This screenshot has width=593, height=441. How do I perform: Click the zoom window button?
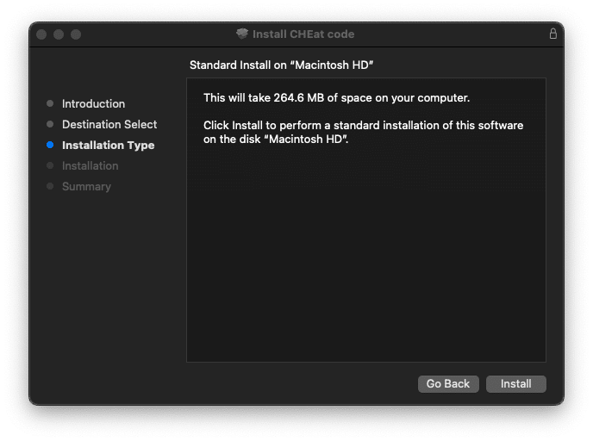click(x=76, y=34)
